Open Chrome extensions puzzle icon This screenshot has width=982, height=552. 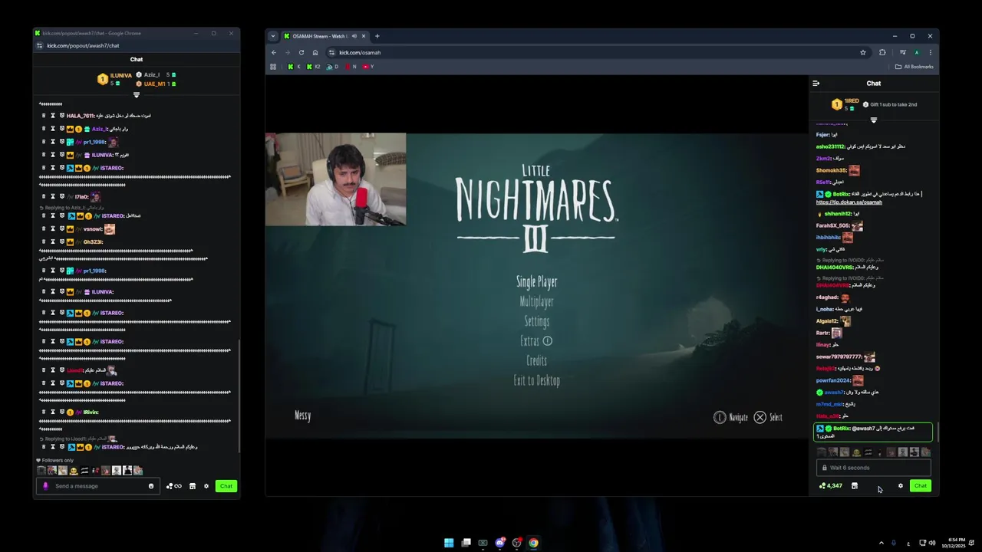882,53
